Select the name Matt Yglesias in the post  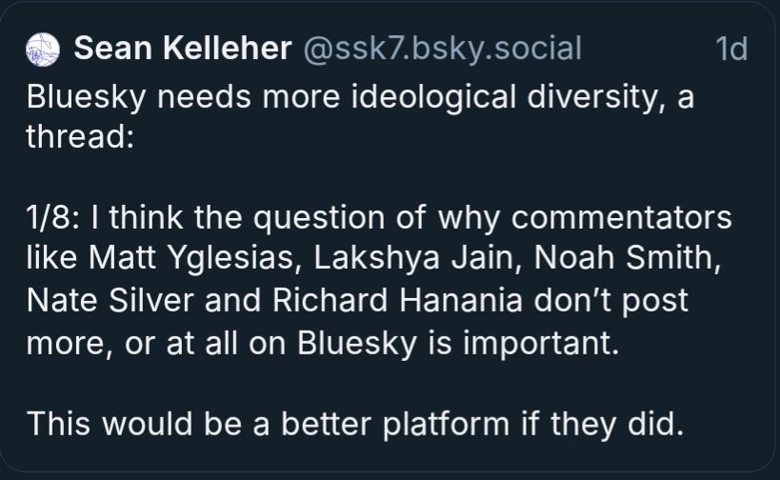(x=191, y=259)
